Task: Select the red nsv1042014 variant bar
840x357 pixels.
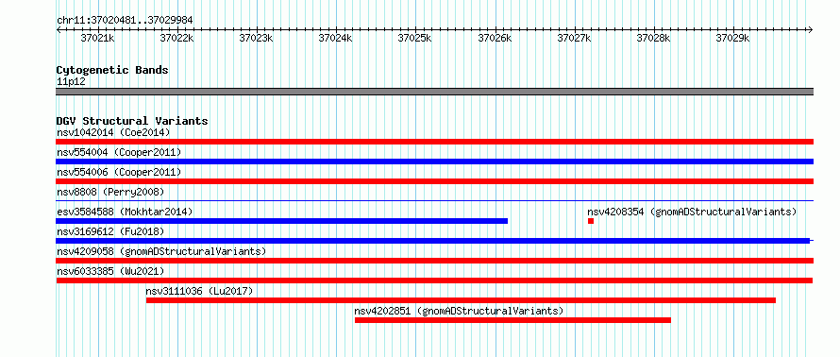Action: (x=434, y=142)
